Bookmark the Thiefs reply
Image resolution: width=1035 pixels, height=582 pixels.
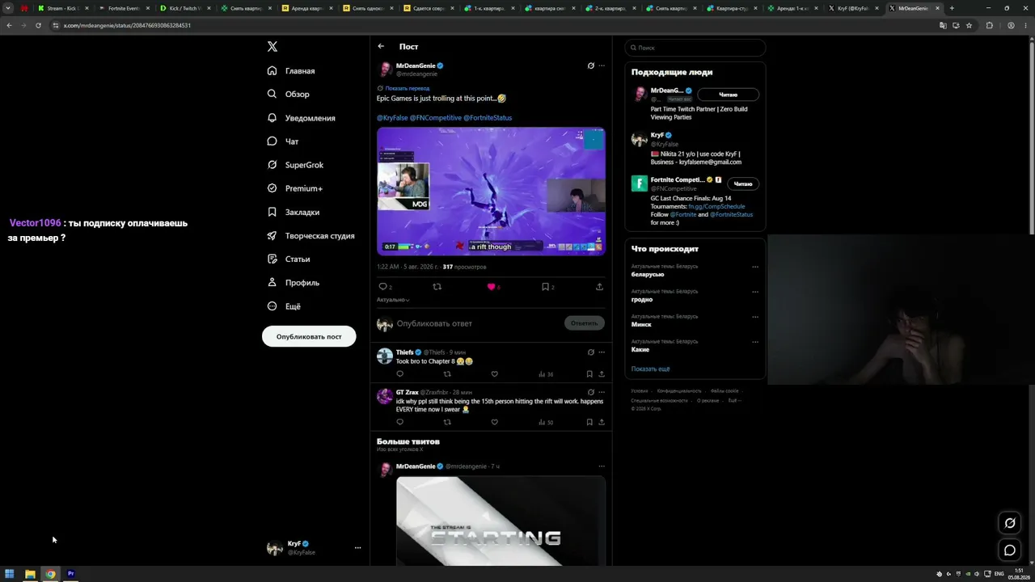pyautogui.click(x=589, y=374)
